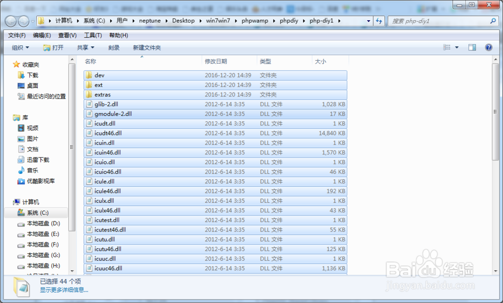Open the 组织 dropdown
The width and height of the screenshot is (503, 303).
tap(20, 47)
